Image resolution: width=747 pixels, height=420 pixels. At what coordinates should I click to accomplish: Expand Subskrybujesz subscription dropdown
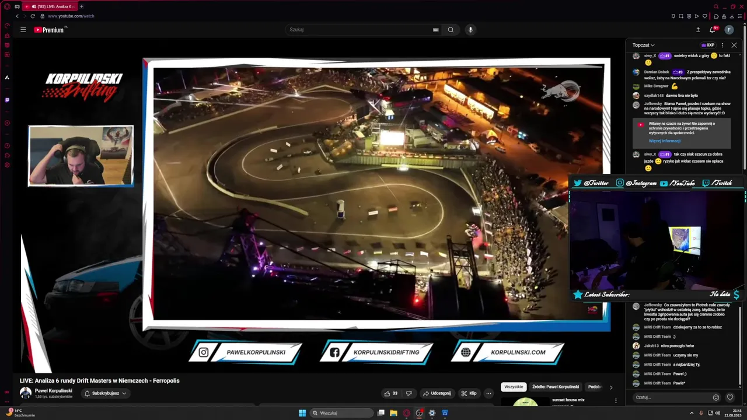click(105, 393)
